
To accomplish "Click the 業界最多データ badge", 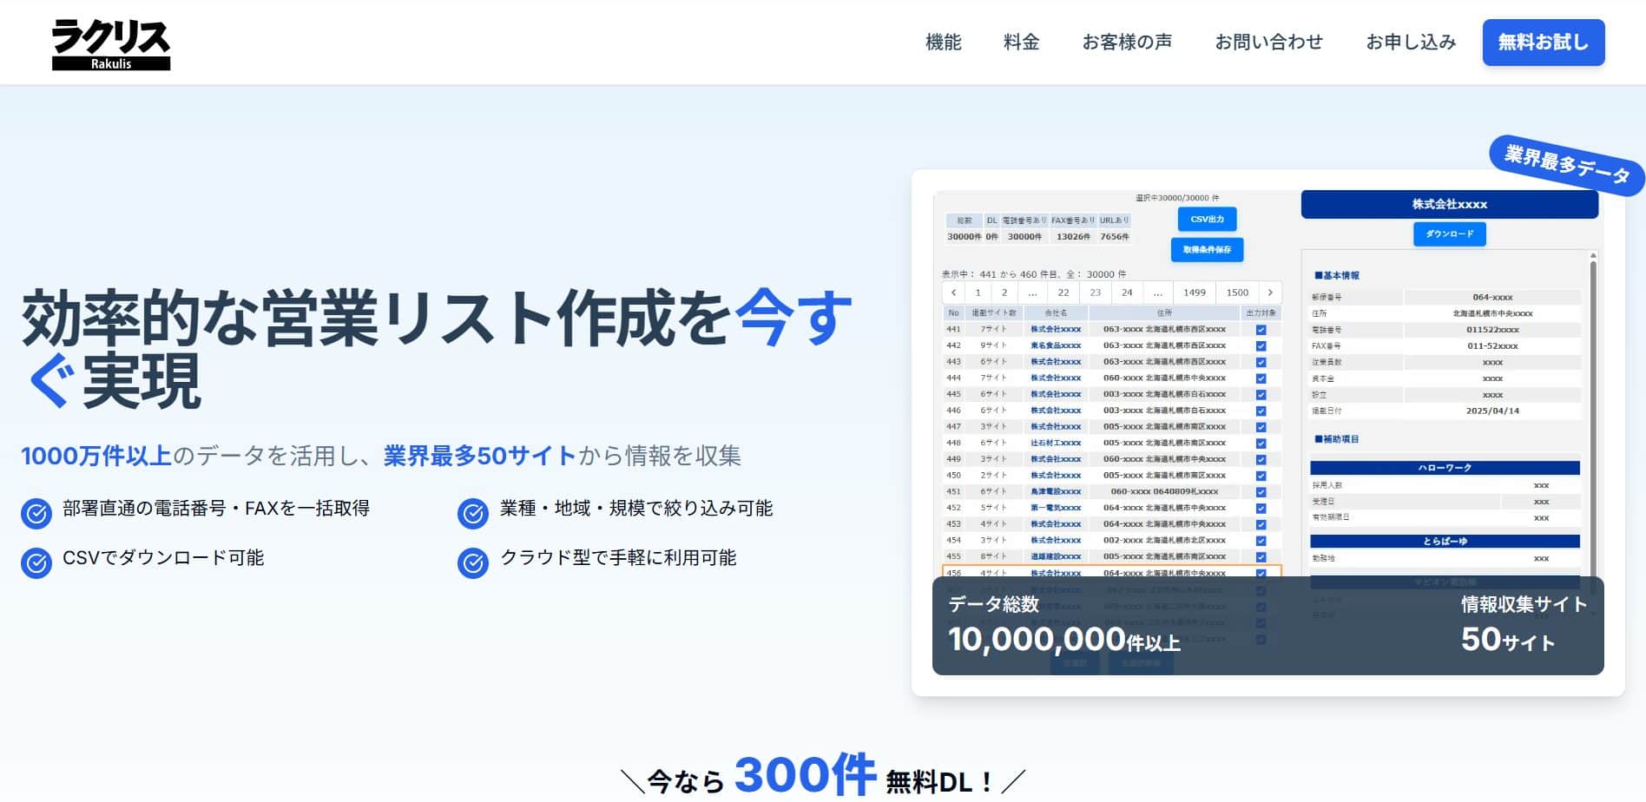I will click(1566, 165).
